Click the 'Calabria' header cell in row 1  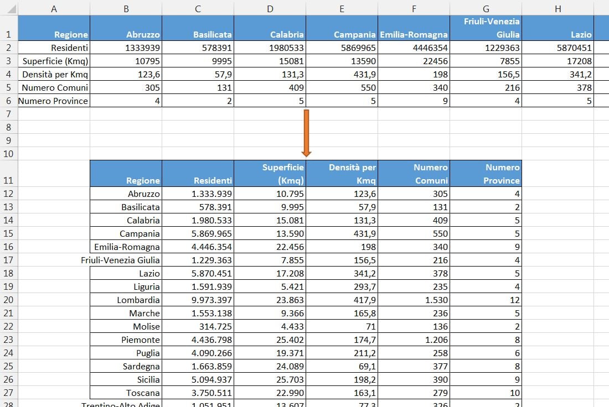pos(270,28)
